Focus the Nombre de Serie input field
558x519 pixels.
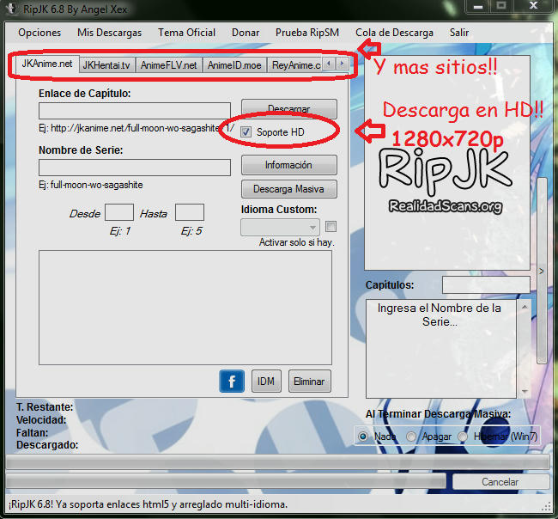135,168
